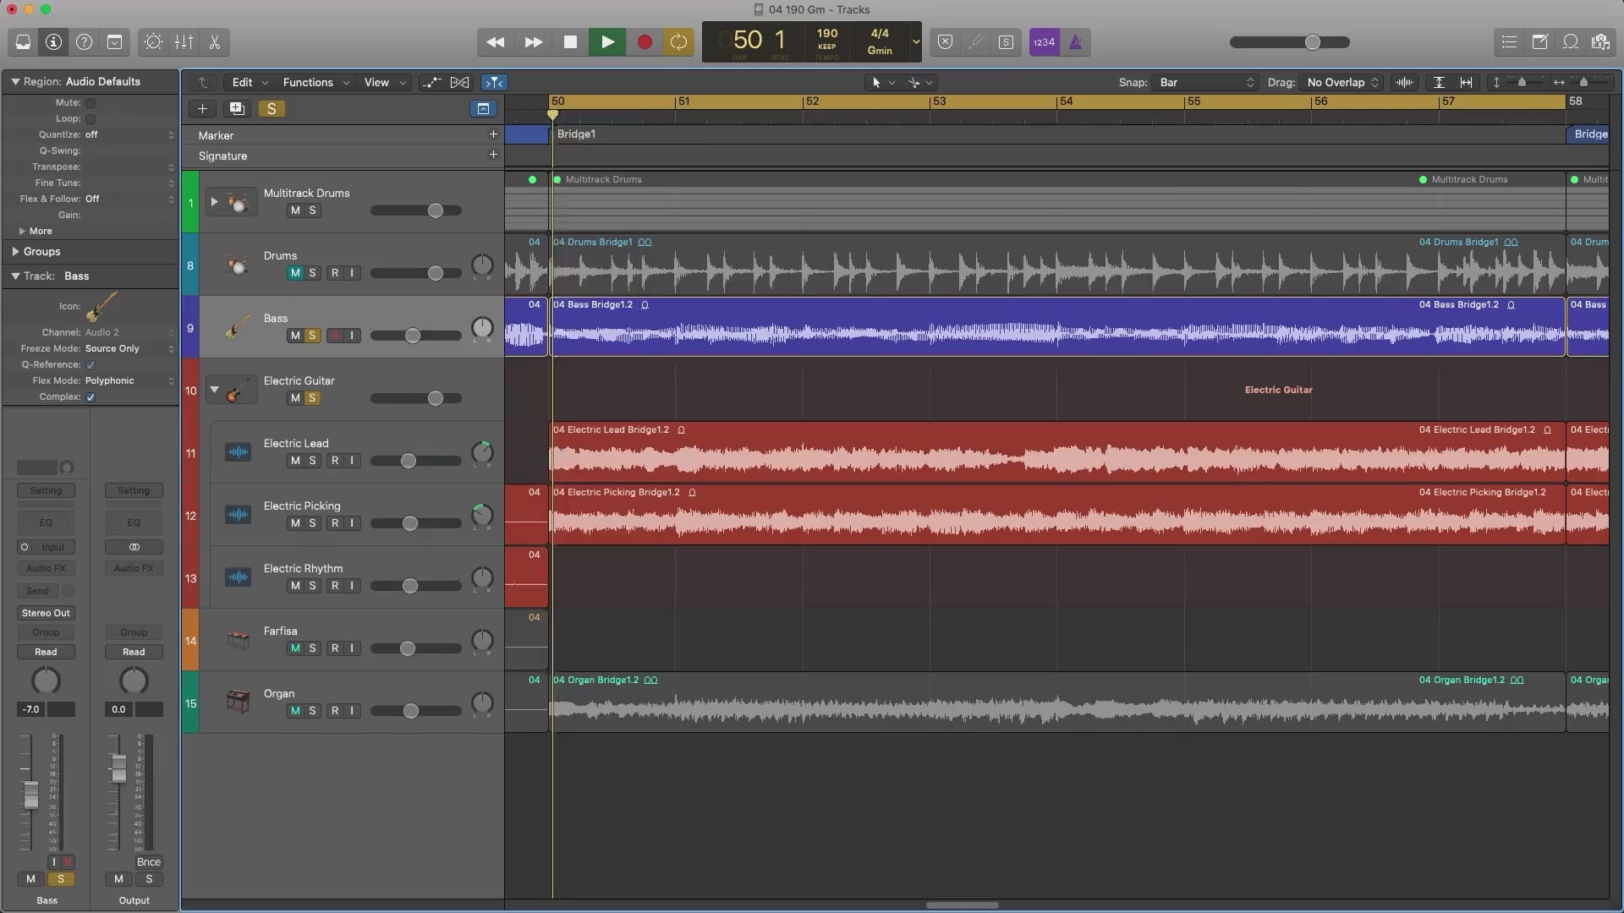Enable the Region Mute checkbox
The width and height of the screenshot is (1624, 913).
point(91,103)
